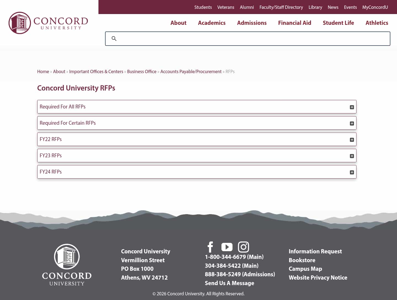The height and width of the screenshot is (300, 397).
Task: Open Instagram from the footer icon
Action: click(243, 247)
